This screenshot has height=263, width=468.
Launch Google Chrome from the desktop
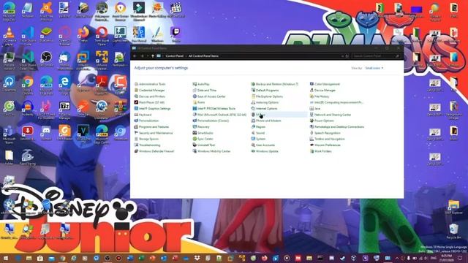click(28, 85)
